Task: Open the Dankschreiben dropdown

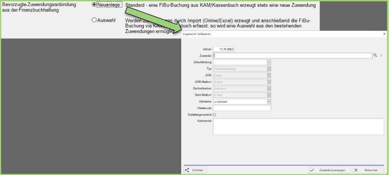Action: 269,88
